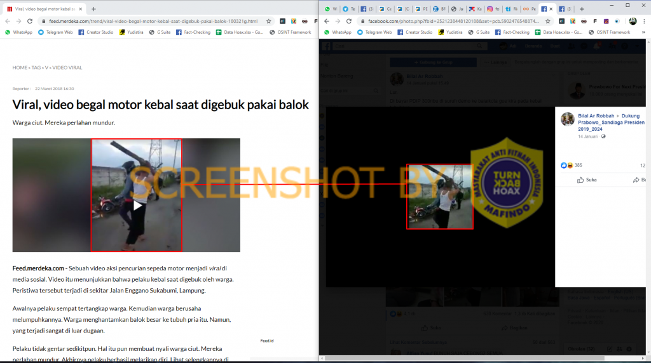
Task: Open G Suite bookmark in left window
Action: point(160,32)
